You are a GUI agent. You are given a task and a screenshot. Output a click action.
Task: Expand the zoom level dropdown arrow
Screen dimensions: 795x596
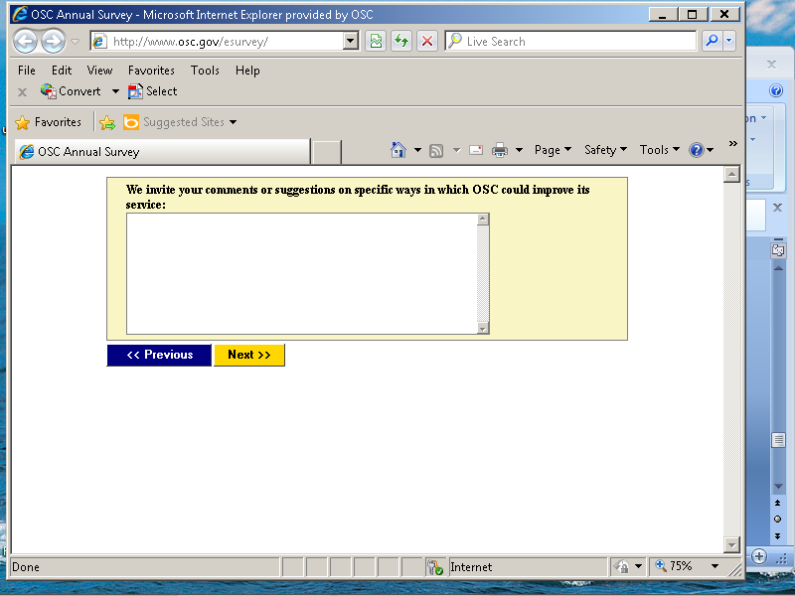(715, 566)
